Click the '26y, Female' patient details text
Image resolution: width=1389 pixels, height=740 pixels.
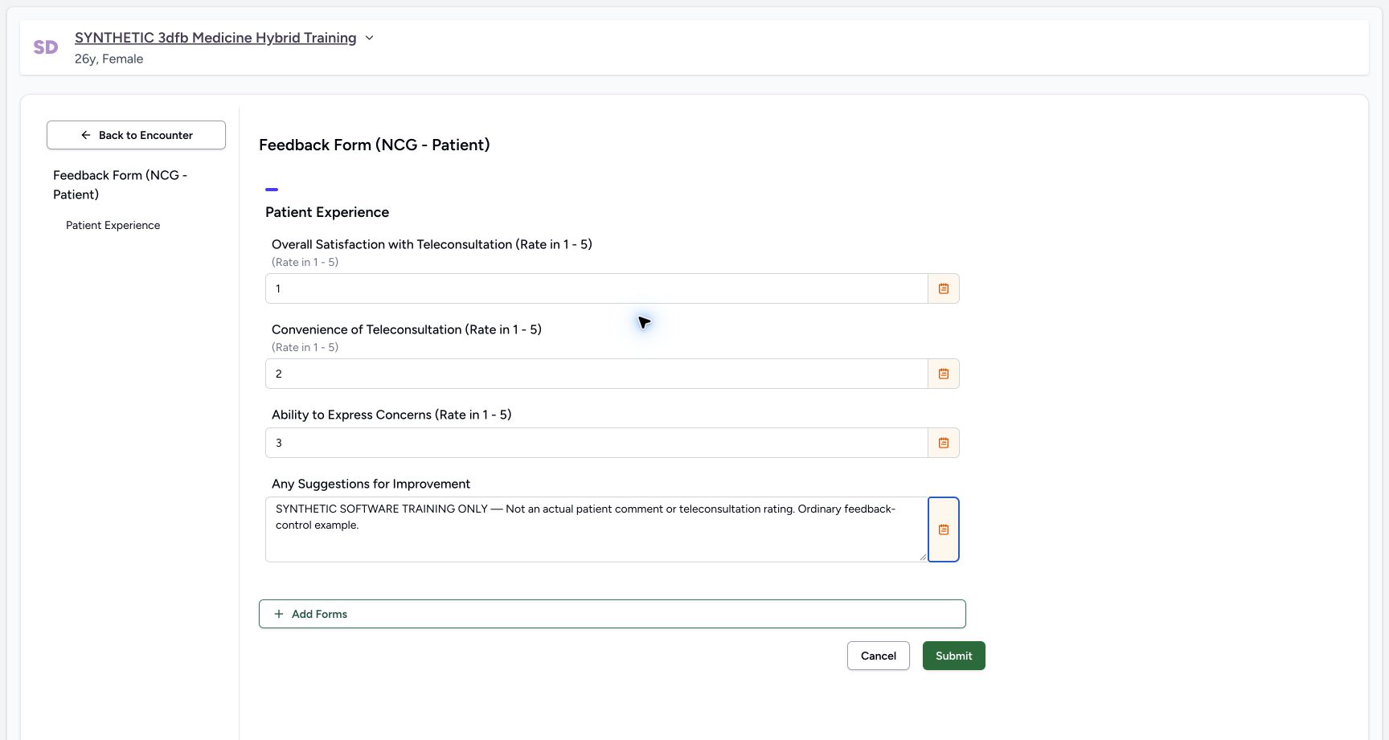(x=109, y=59)
